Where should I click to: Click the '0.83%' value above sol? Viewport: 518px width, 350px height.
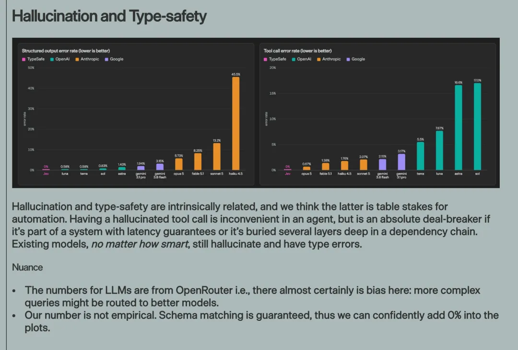tap(103, 166)
